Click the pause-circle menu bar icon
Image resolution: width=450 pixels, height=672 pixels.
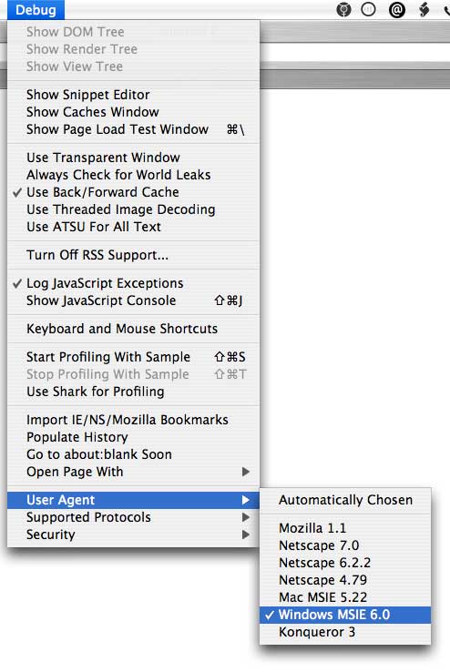(369, 9)
